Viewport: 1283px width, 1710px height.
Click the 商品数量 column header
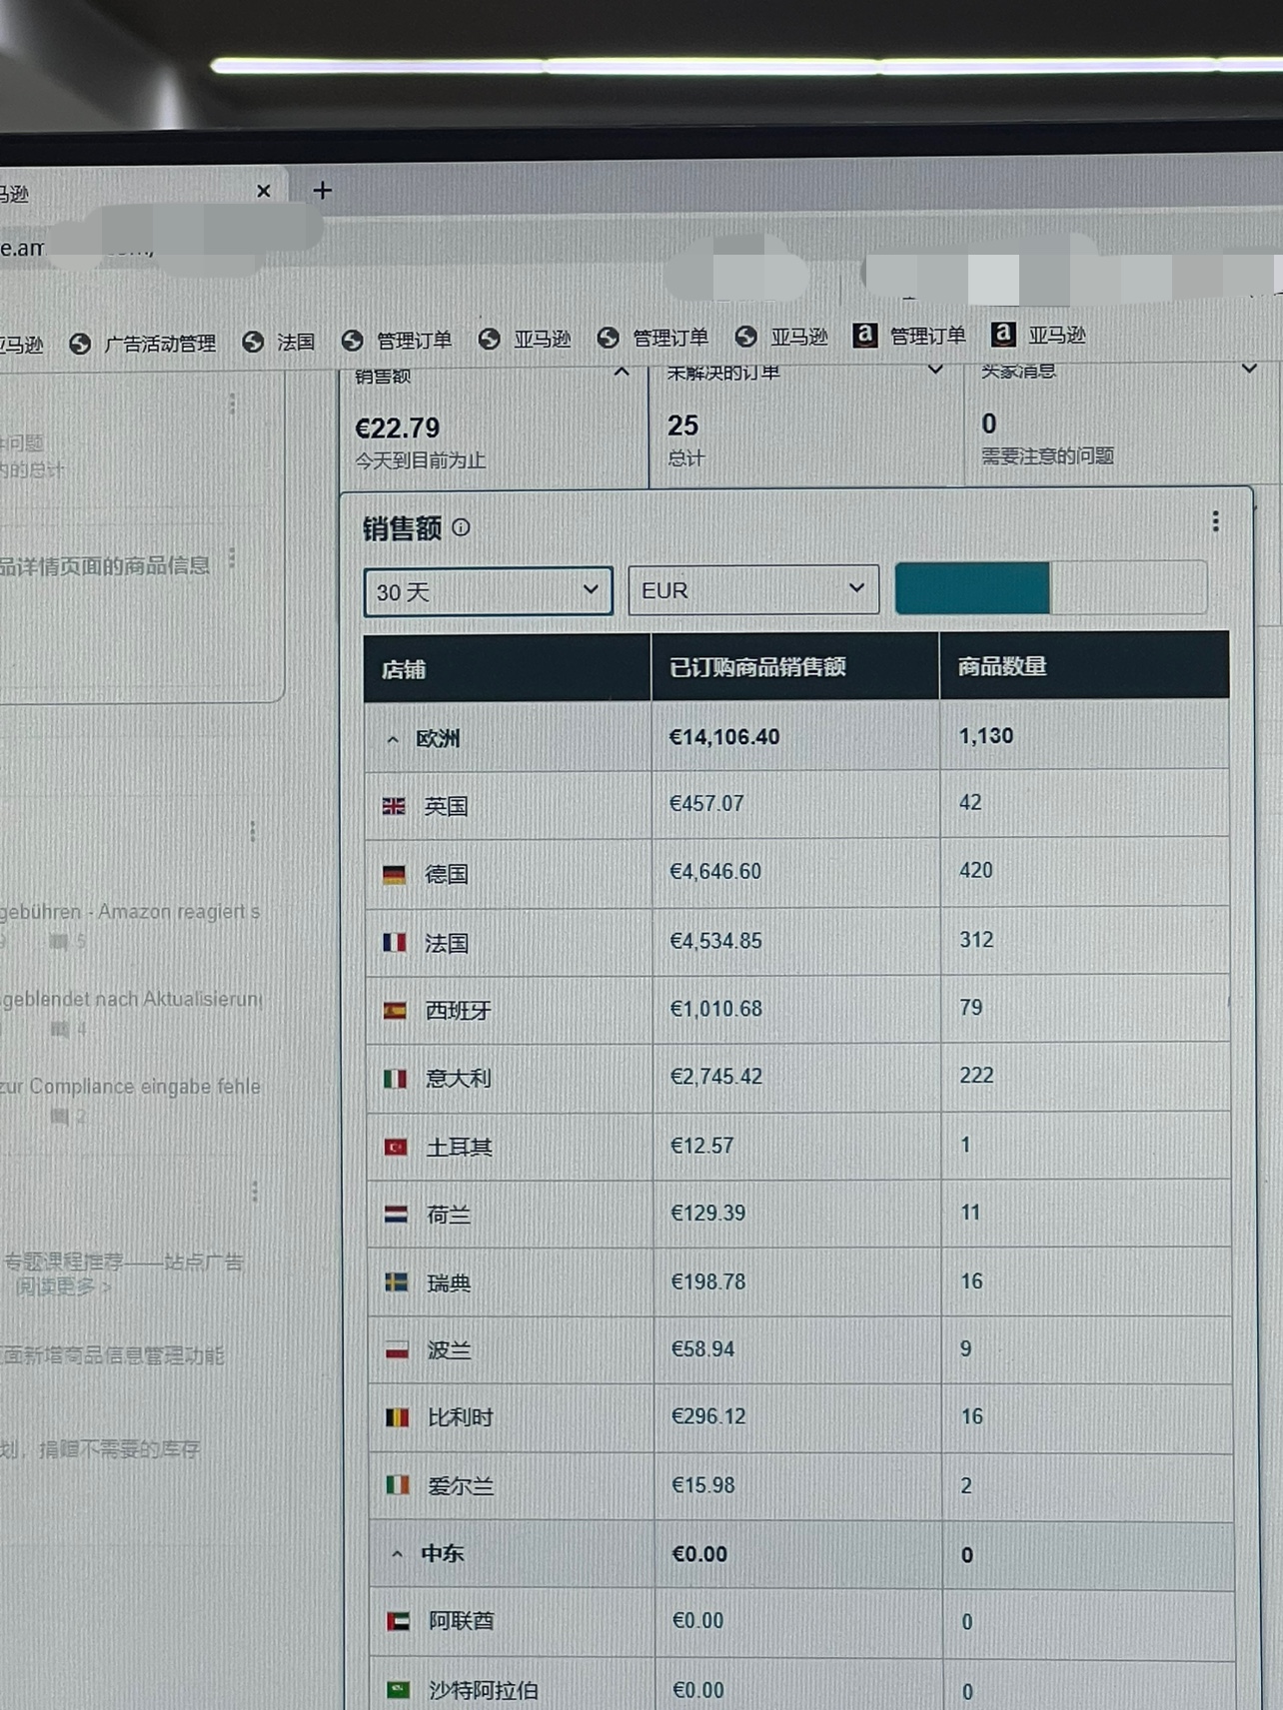(x=1001, y=666)
